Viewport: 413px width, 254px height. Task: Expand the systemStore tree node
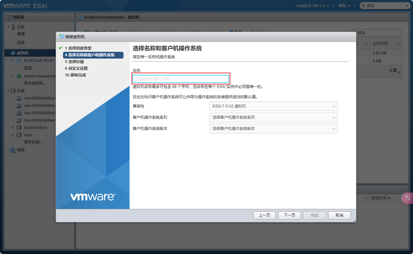coord(13,128)
